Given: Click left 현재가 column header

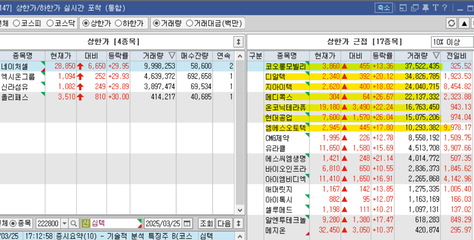Looking at the screenshot, I should 61,56.
